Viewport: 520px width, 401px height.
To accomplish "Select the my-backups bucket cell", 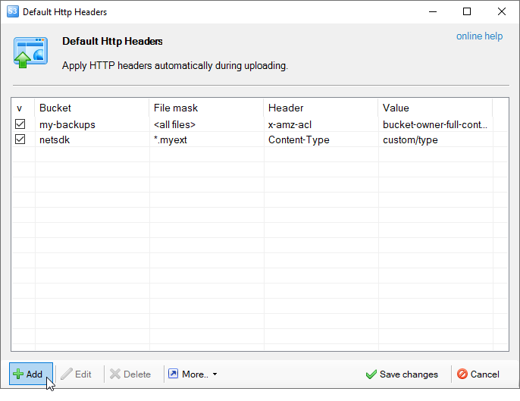I will (x=92, y=124).
